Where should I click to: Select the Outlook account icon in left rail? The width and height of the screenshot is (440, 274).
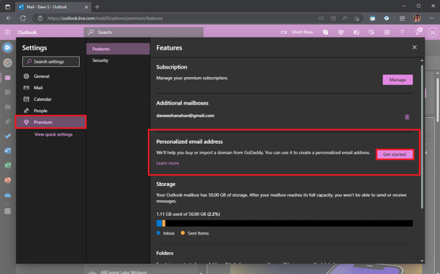pyautogui.click(x=7, y=47)
